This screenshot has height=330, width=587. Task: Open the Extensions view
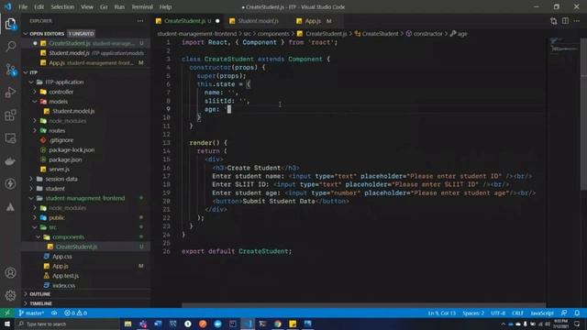click(10, 115)
